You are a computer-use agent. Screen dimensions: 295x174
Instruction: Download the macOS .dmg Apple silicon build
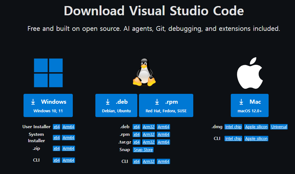pos(256,127)
